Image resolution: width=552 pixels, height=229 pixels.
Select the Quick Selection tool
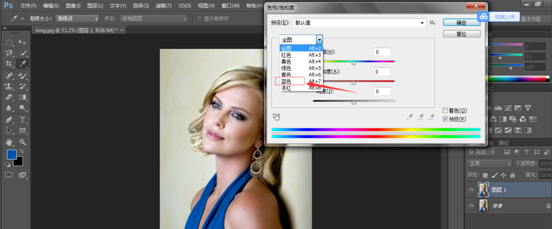(23, 53)
